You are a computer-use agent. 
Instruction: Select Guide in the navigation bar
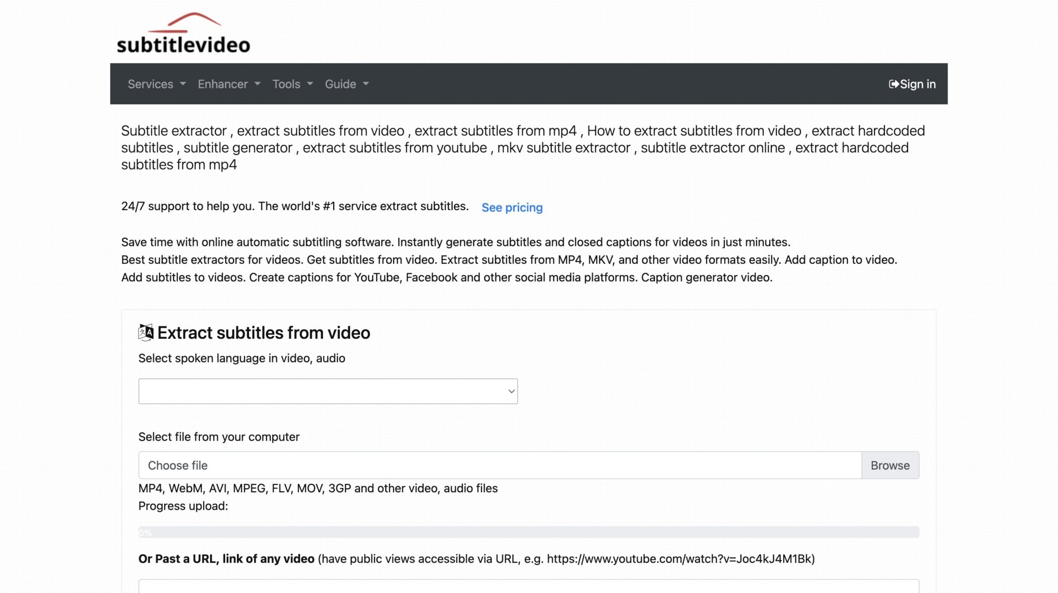(x=340, y=84)
